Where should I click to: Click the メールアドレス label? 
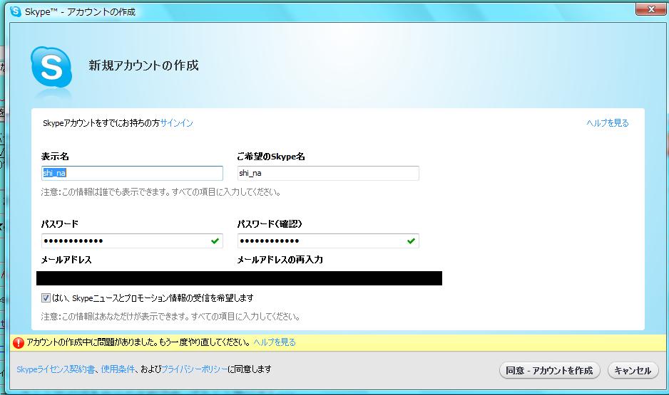click(x=66, y=260)
